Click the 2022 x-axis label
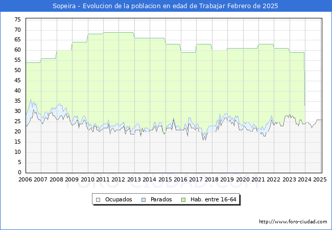Viewport: 332px width, 230px height. click(x=274, y=179)
